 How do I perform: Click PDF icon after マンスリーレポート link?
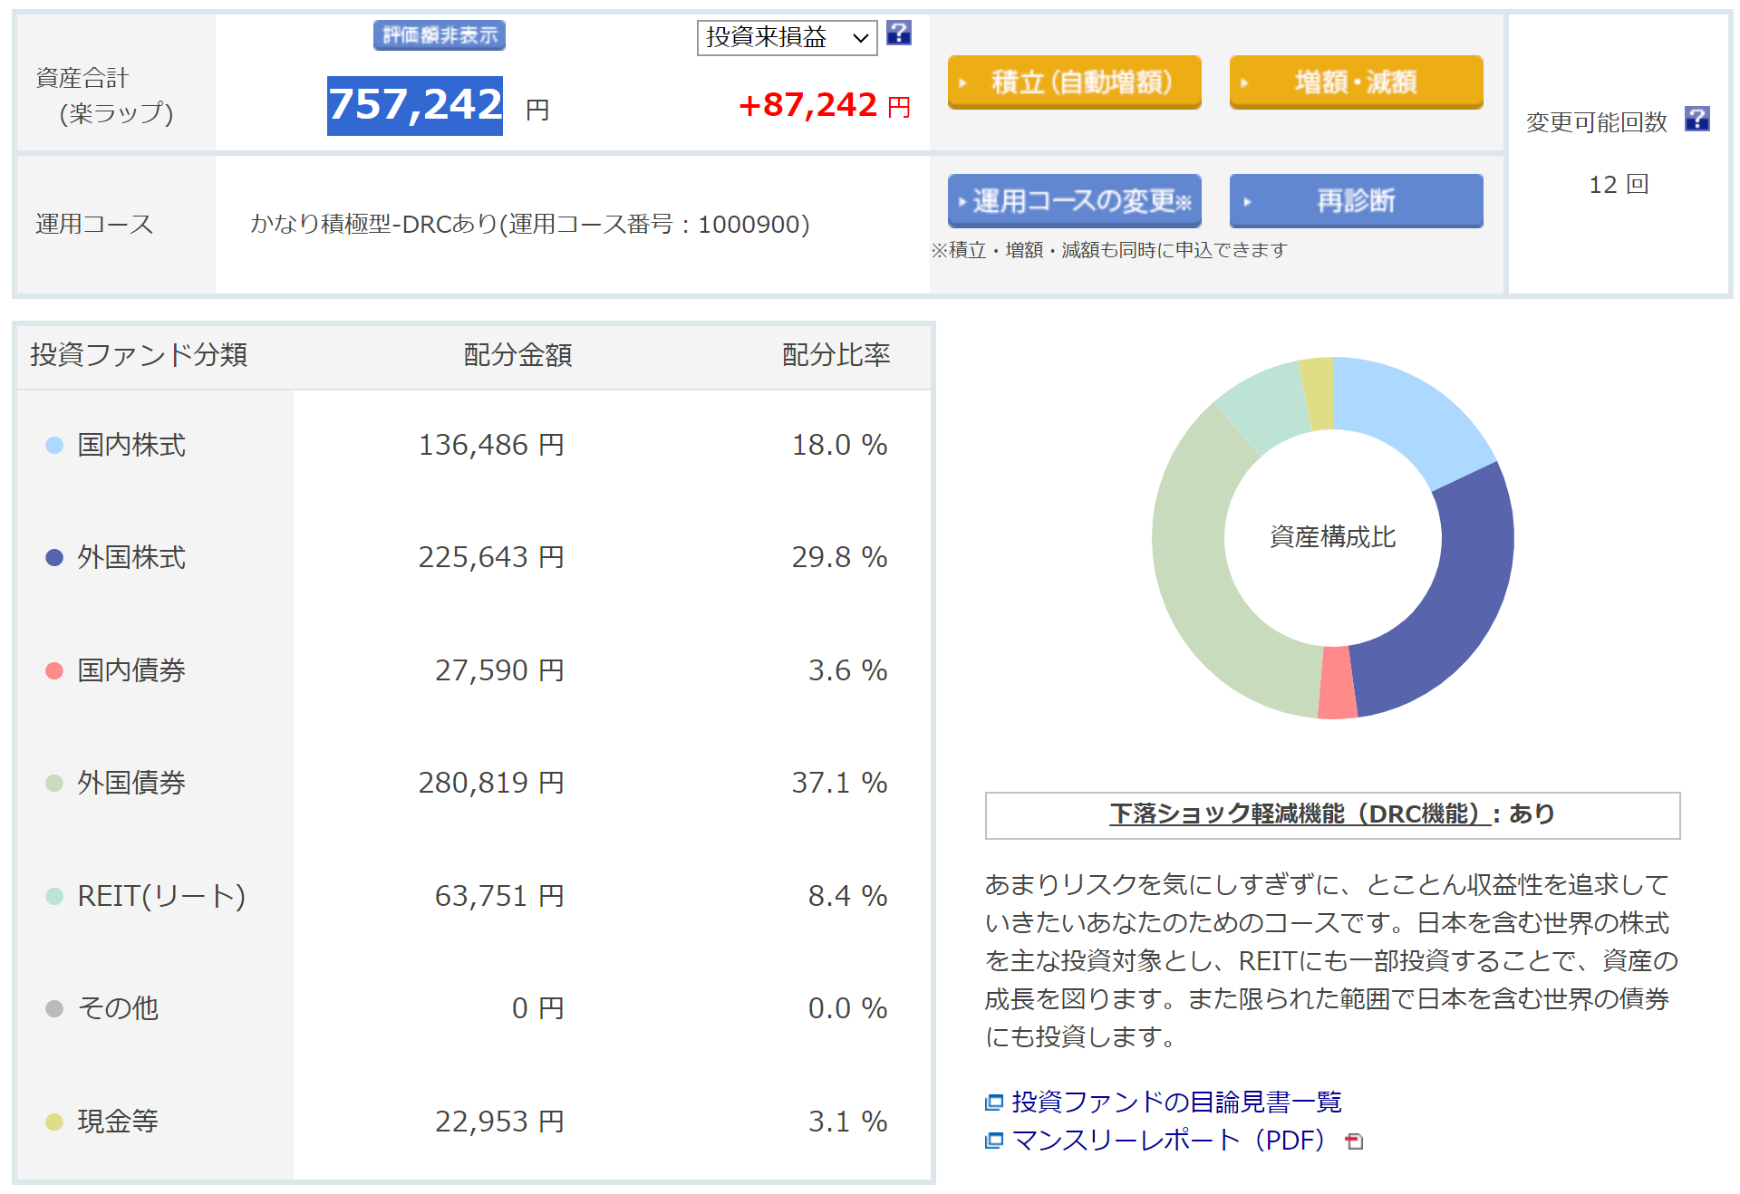coord(1354,1141)
